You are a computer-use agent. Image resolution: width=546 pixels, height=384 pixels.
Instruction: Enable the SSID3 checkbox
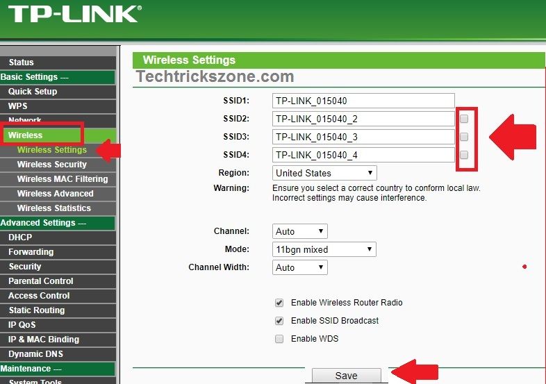pos(464,137)
